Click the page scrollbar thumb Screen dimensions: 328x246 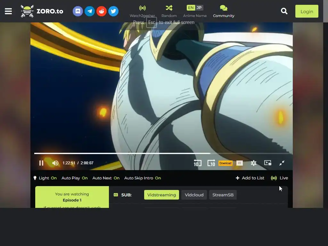click(x=325, y=11)
